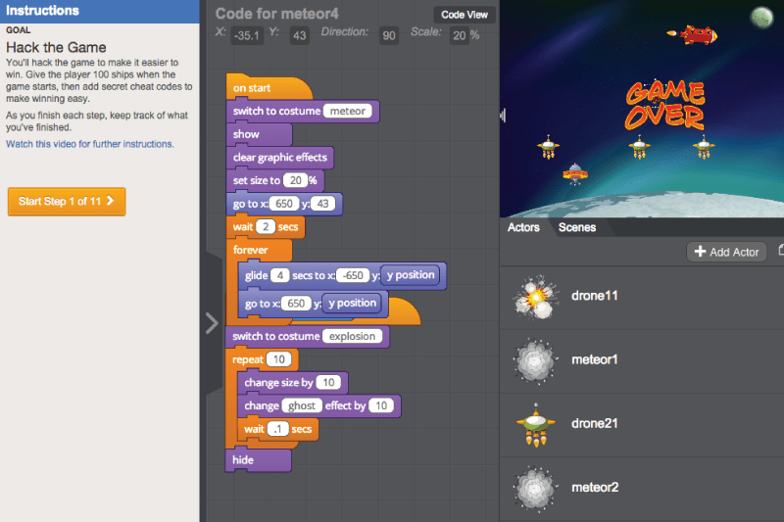Screen dimensions: 784x522
Task: Switch to the Scenes tab
Action: 577,227
